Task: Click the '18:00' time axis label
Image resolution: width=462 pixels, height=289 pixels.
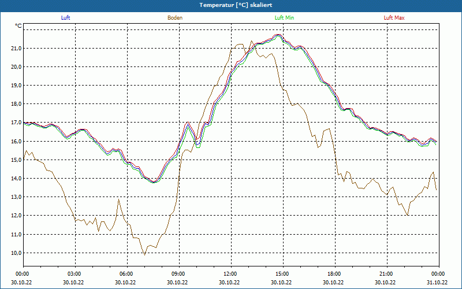Action: (x=333, y=274)
